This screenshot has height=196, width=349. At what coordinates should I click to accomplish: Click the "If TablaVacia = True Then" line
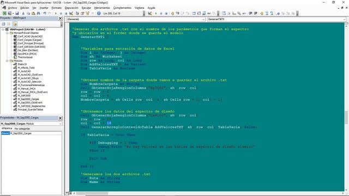point(108,135)
